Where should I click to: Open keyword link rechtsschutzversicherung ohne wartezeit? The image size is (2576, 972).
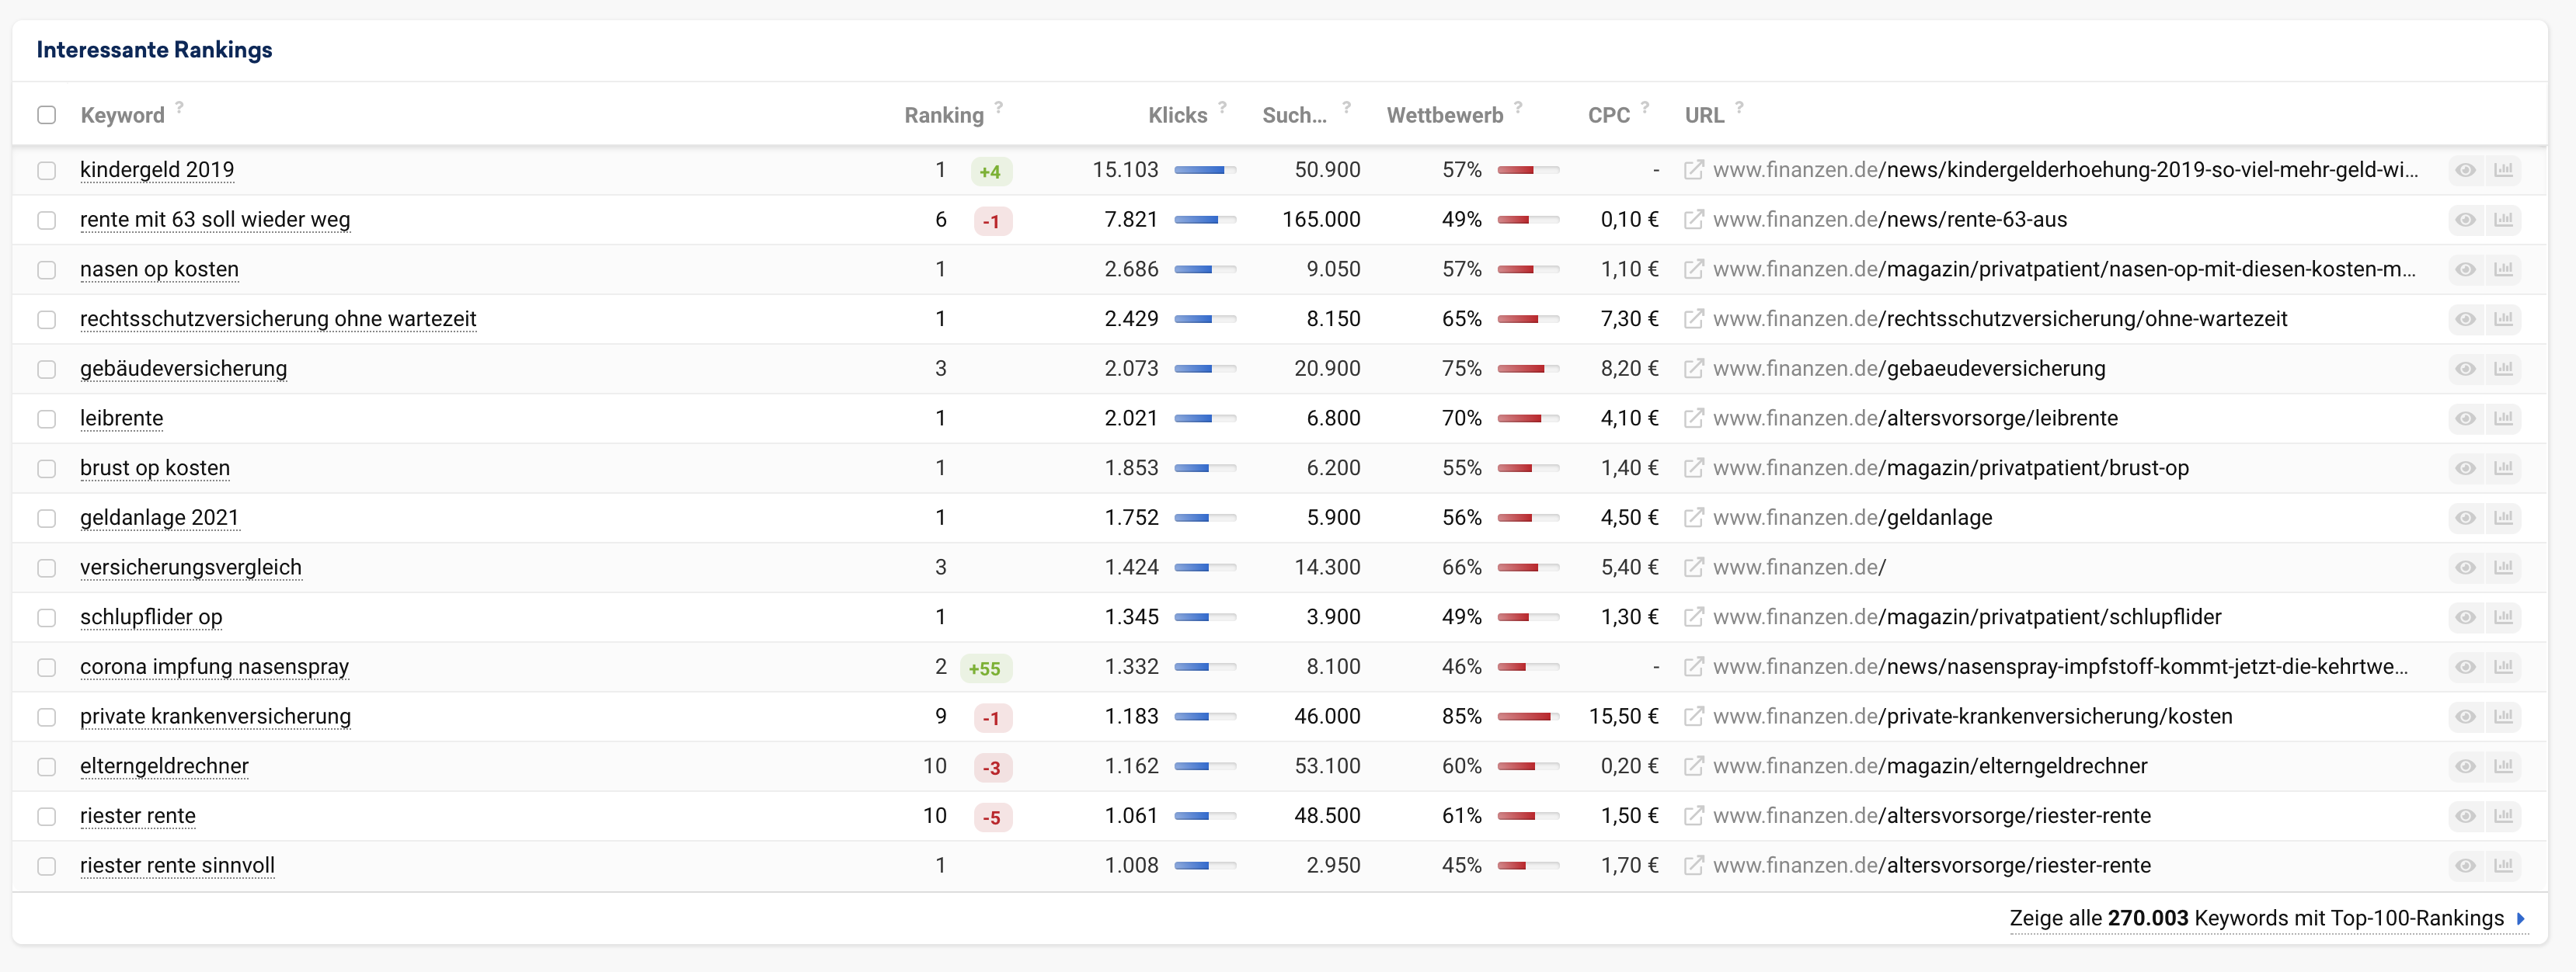(278, 318)
